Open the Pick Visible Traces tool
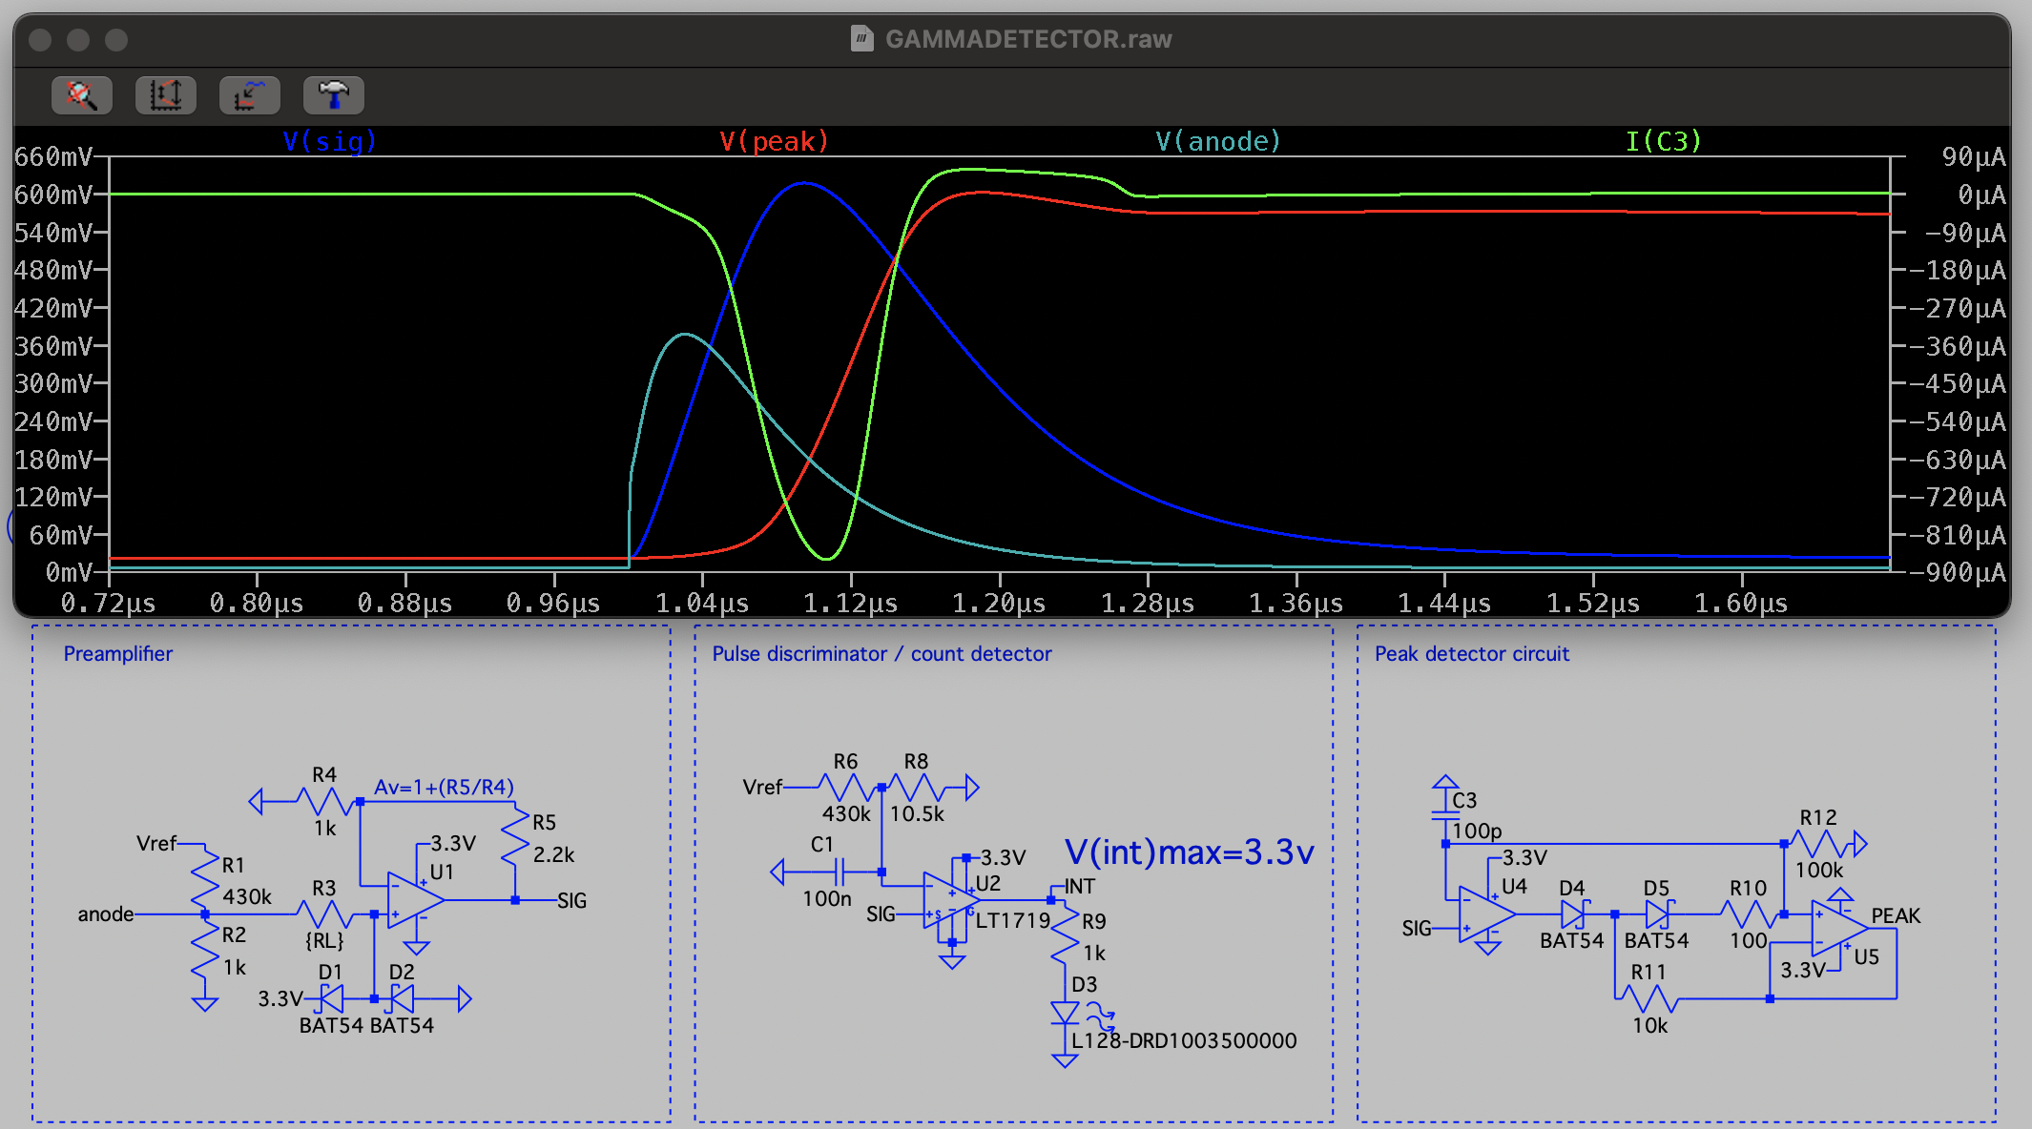This screenshot has width=2032, height=1129. coord(249,95)
